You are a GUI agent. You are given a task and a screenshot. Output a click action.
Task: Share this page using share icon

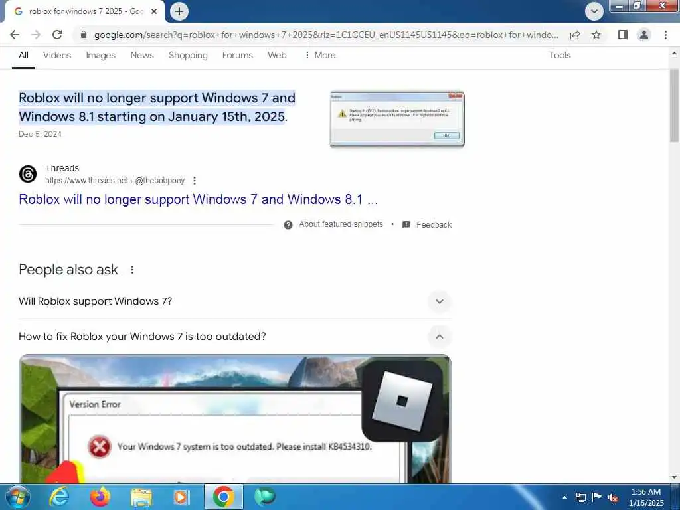[x=575, y=35]
